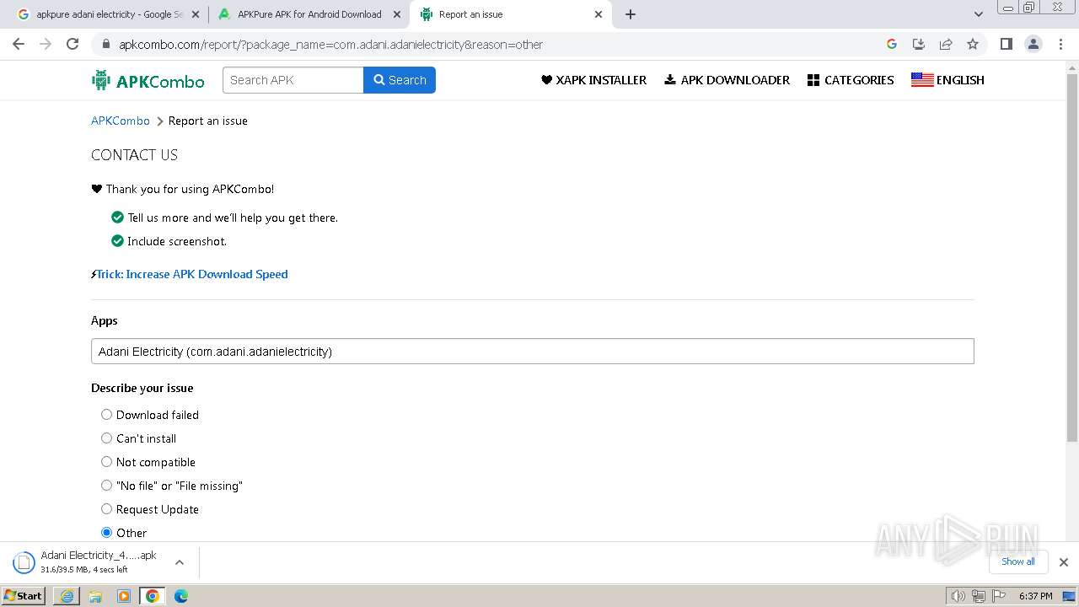Close the APKPure tab
This screenshot has width=1079, height=607.
coord(397,14)
